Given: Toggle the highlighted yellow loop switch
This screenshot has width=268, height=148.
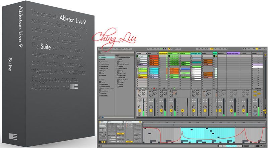Looking at the screenshot, I should 211,49.
